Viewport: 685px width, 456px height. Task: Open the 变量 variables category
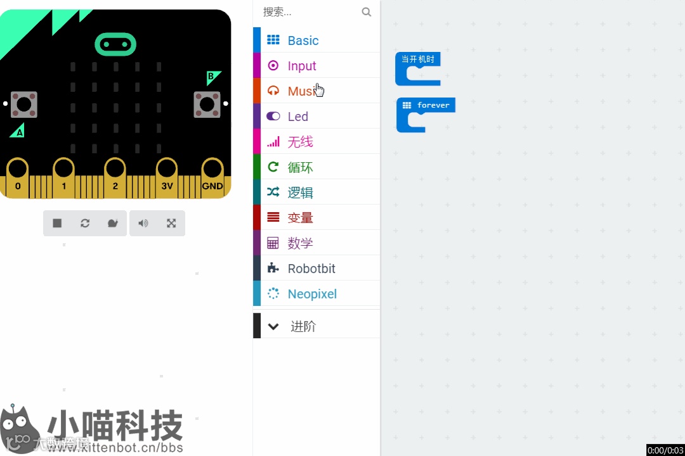(x=316, y=217)
